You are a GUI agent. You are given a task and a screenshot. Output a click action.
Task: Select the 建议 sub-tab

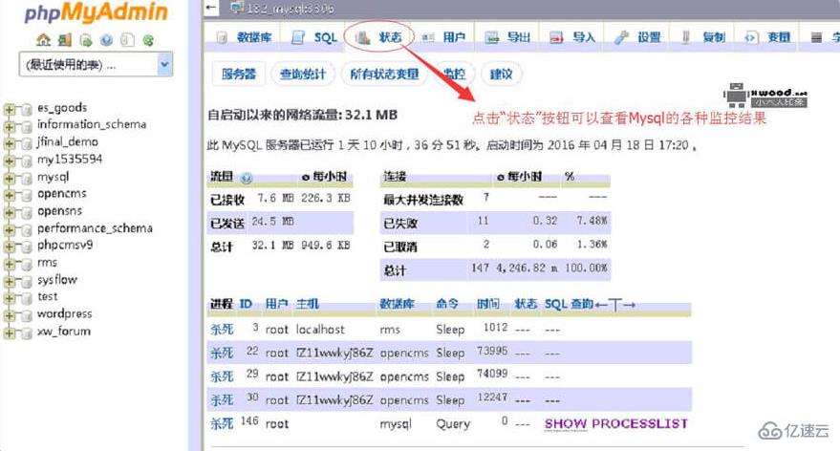pyautogui.click(x=502, y=74)
